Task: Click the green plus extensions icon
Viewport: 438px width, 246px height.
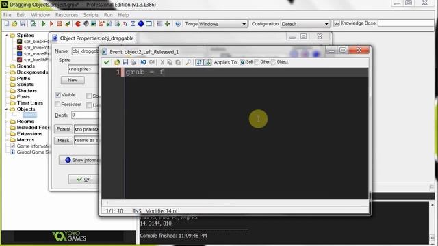Action: [x=167, y=24]
